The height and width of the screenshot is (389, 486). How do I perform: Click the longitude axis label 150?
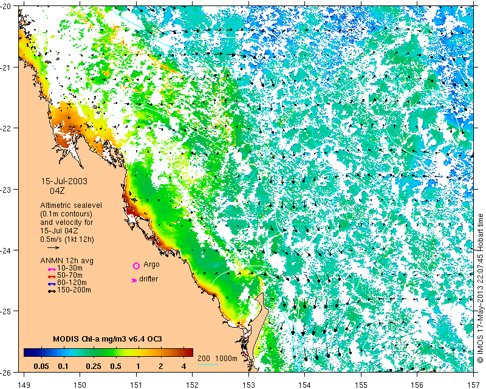point(80,385)
